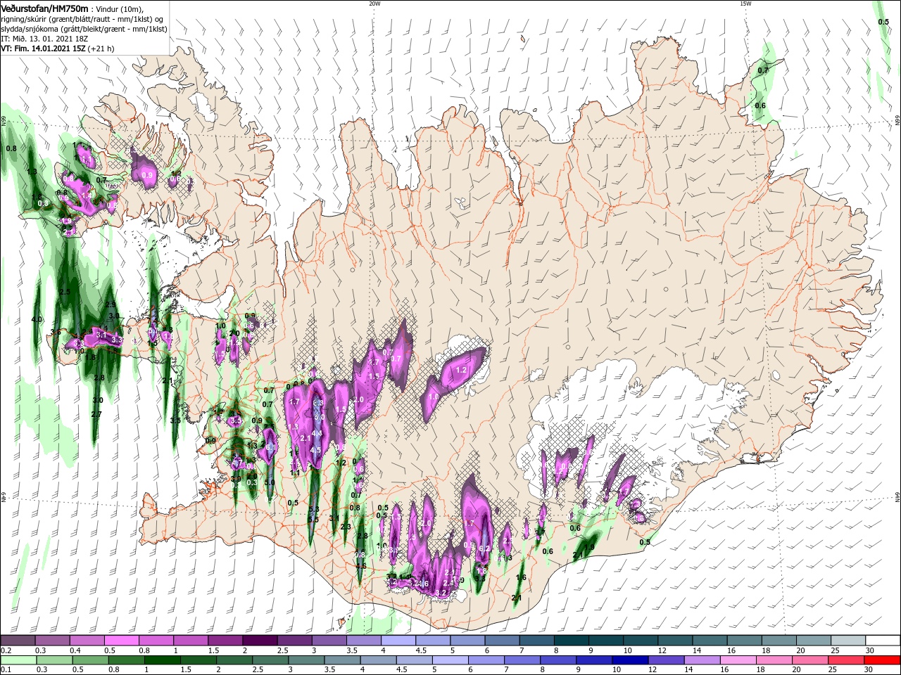Click the slate blue upper-row swatch at 6
The width and height of the screenshot is (901, 675).
click(502, 641)
